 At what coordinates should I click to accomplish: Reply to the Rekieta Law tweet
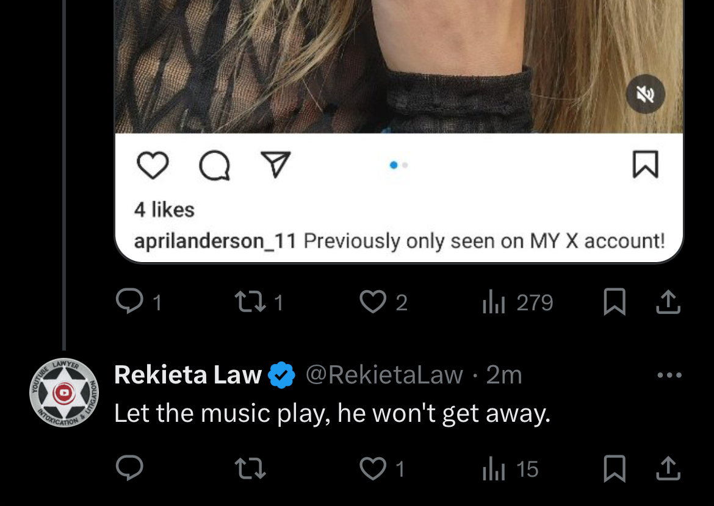click(x=129, y=468)
